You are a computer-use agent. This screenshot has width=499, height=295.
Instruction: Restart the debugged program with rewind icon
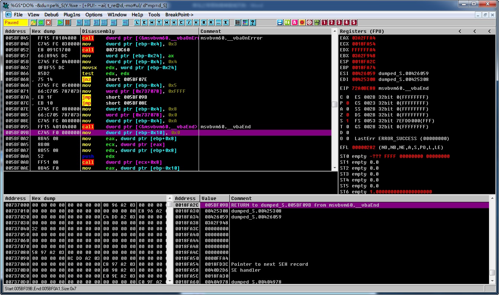(41, 23)
